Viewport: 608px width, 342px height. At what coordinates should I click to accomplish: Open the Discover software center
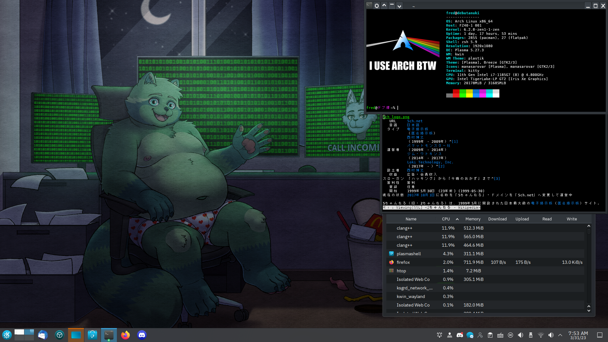[x=92, y=335]
